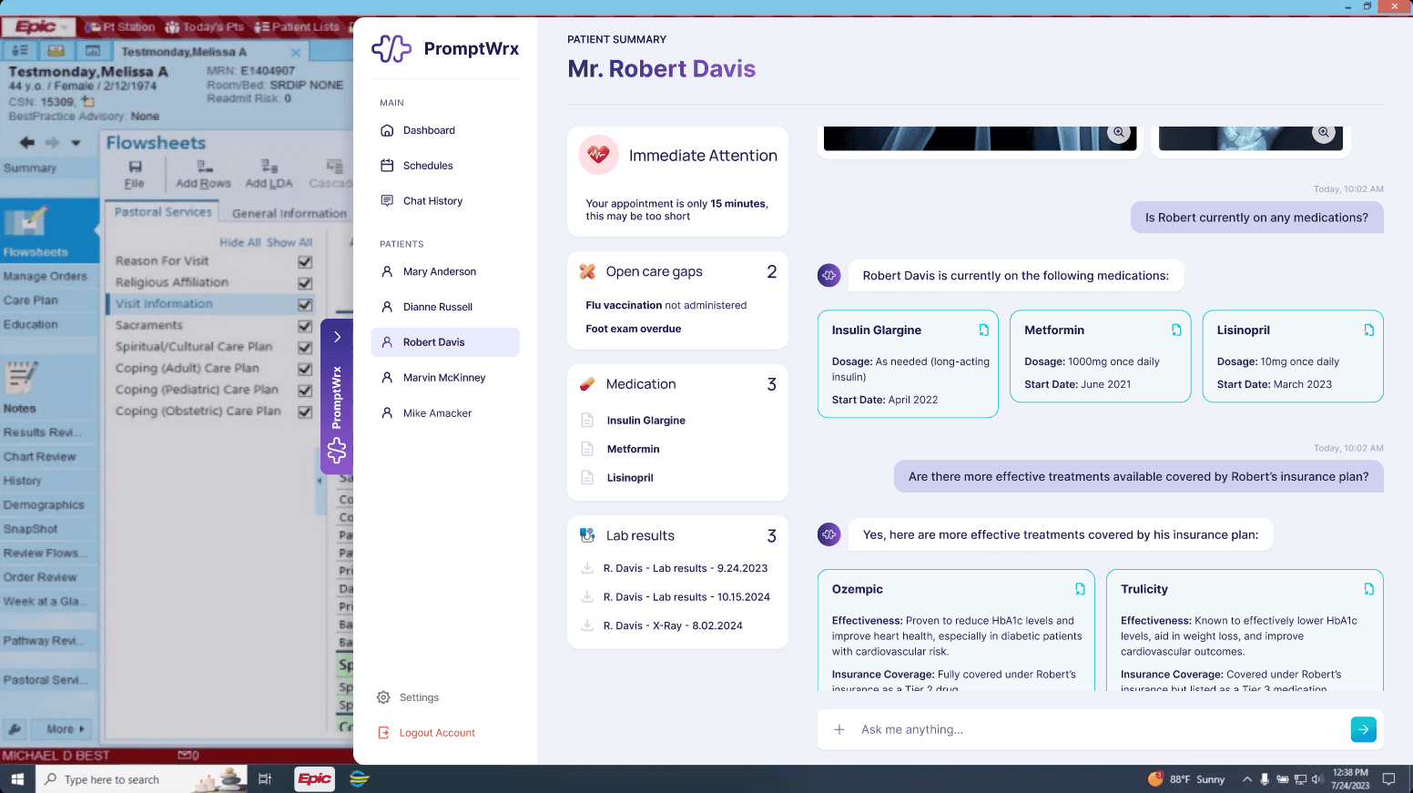Screen dimensions: 1413x793
Task: Copy the Metformin medication card
Action: 1176,330
